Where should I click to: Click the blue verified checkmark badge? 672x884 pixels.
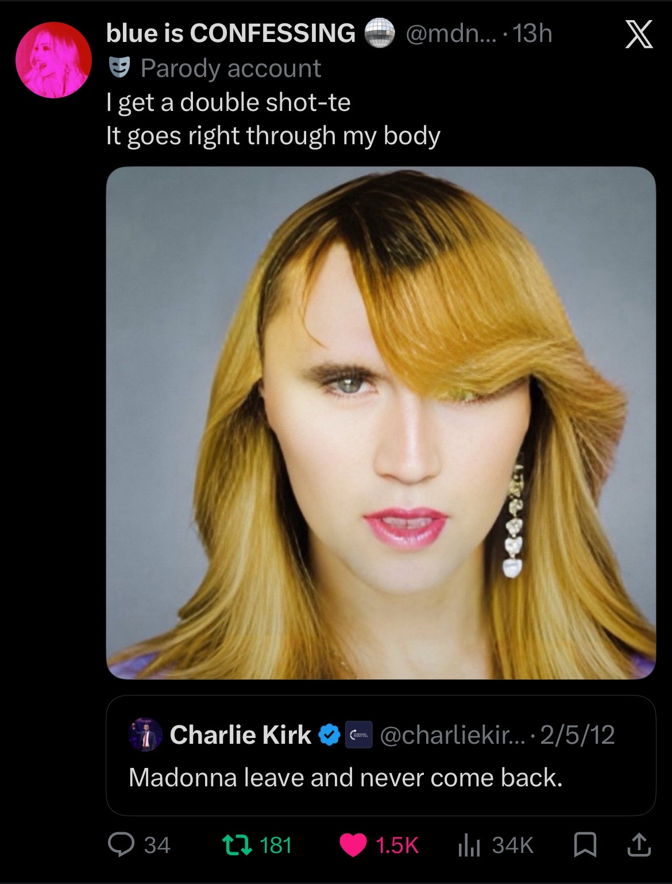[330, 735]
